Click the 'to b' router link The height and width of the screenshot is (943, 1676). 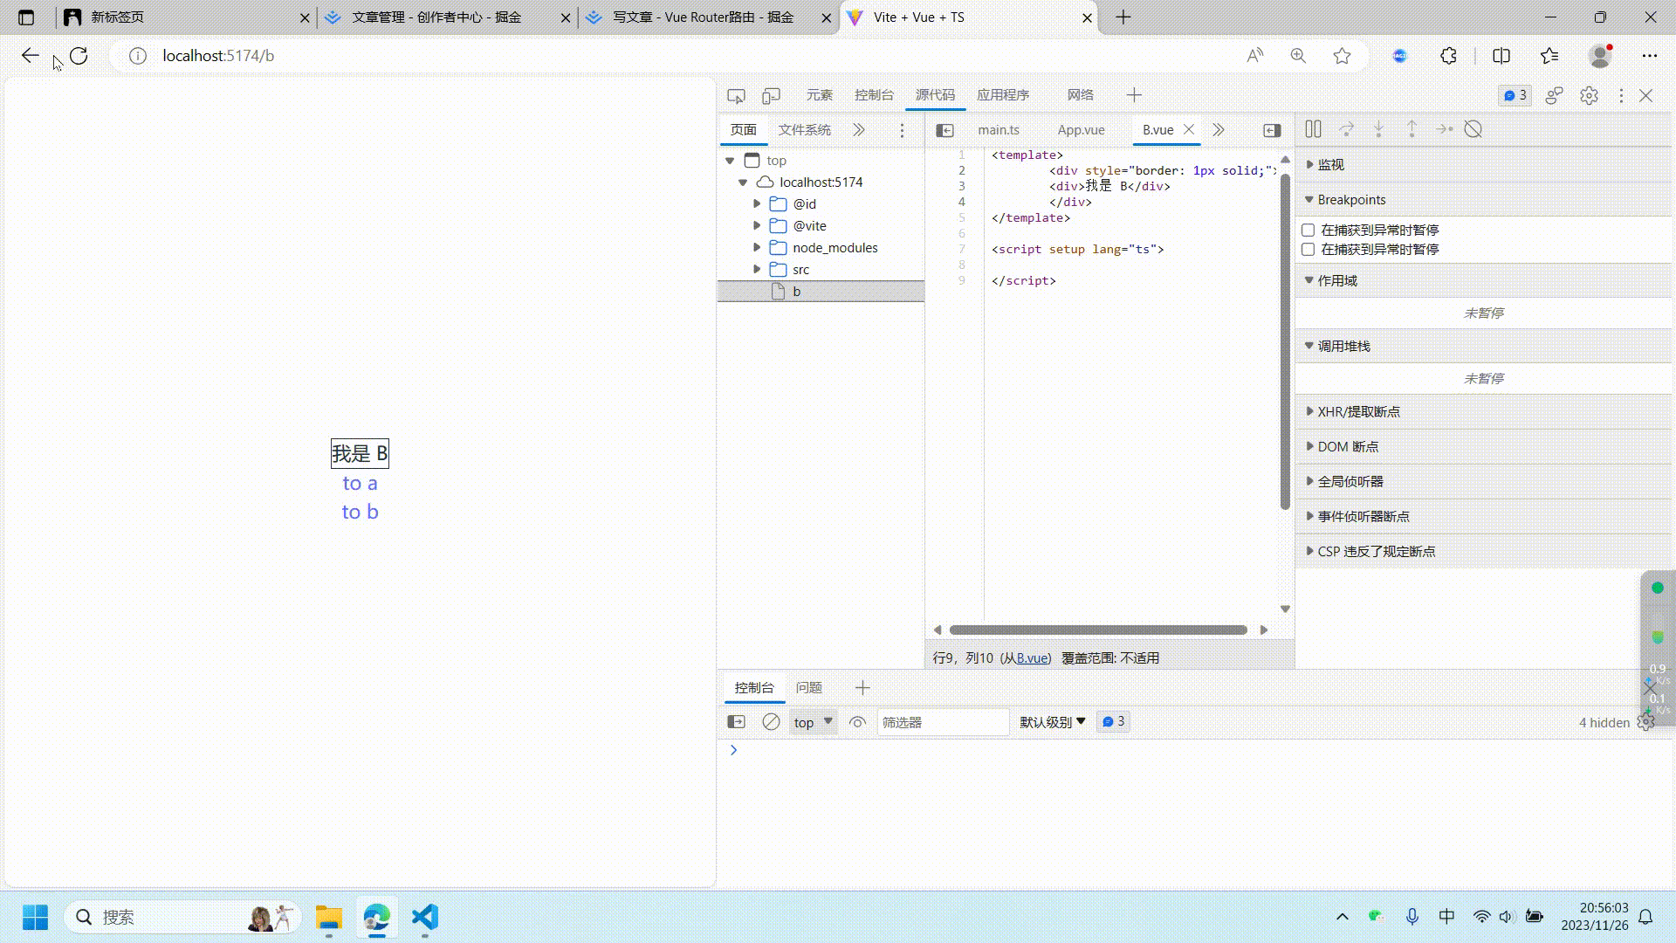360,512
